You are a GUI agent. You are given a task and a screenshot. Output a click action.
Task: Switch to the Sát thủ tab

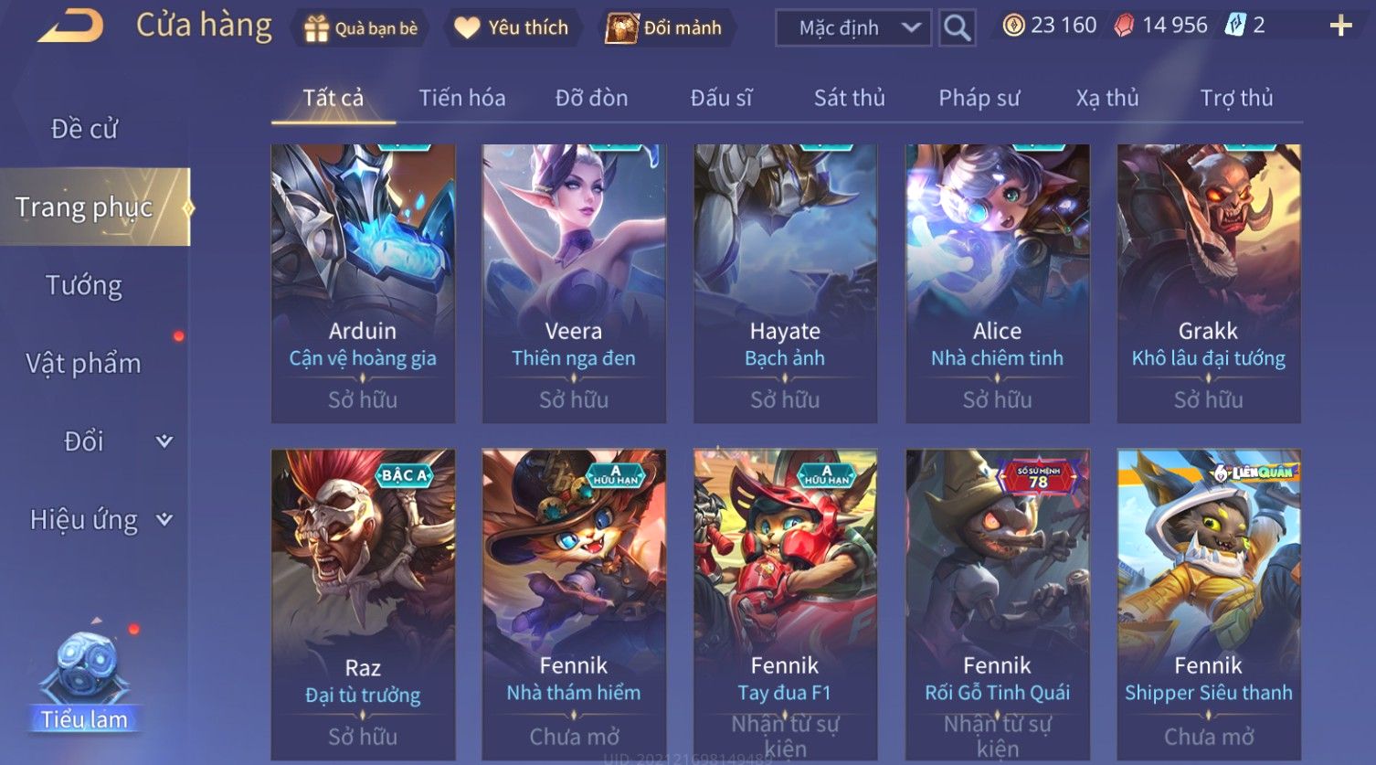[849, 98]
